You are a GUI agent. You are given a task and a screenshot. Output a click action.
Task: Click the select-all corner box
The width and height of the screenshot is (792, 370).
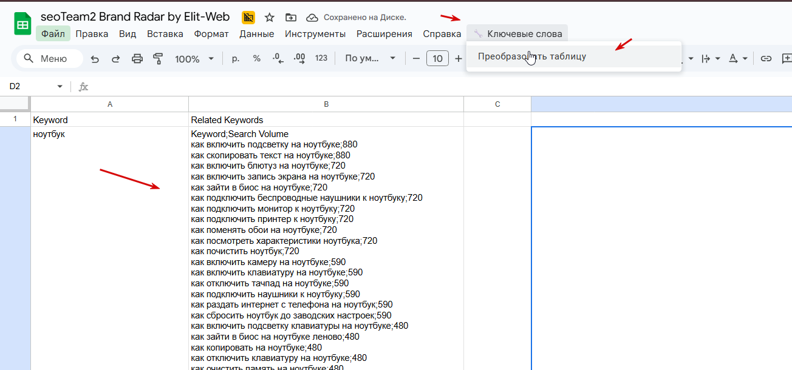point(15,104)
